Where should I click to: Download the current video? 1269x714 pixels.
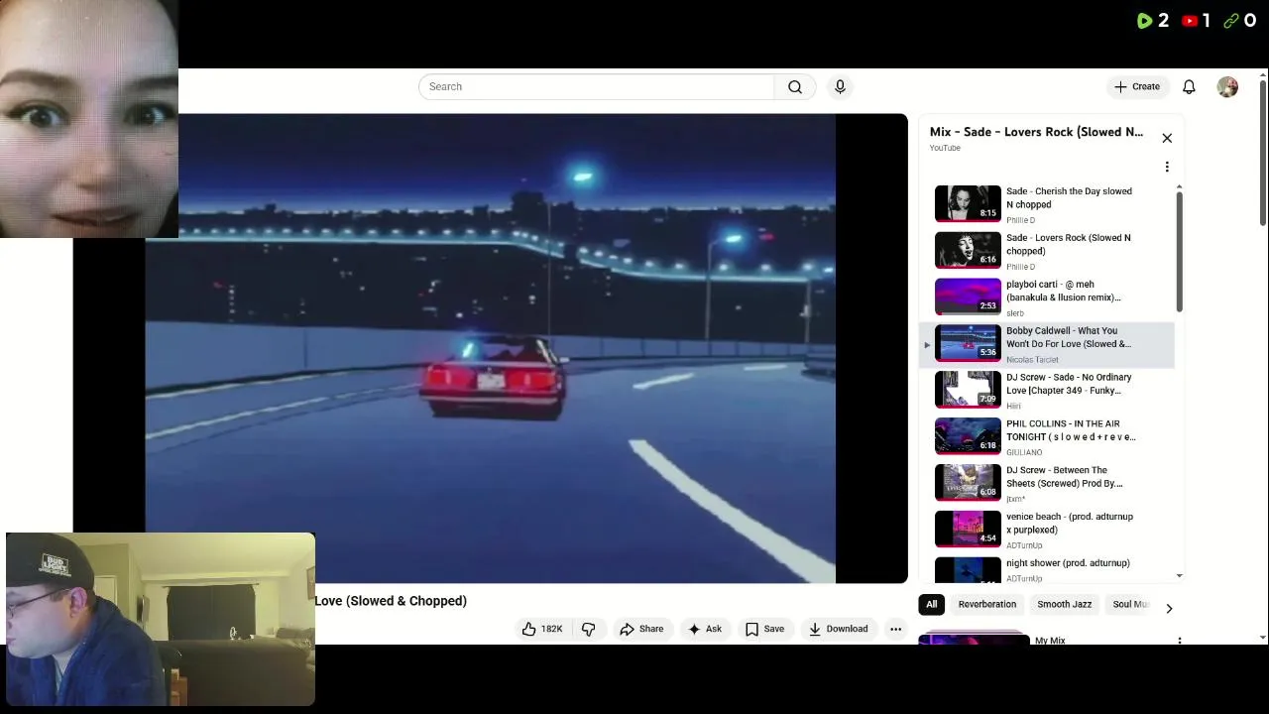pos(838,629)
